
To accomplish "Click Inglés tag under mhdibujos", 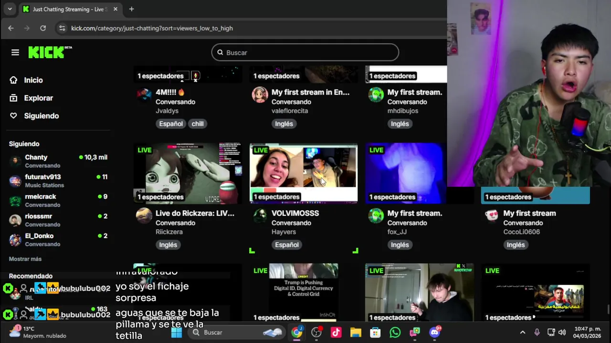I will point(400,123).
